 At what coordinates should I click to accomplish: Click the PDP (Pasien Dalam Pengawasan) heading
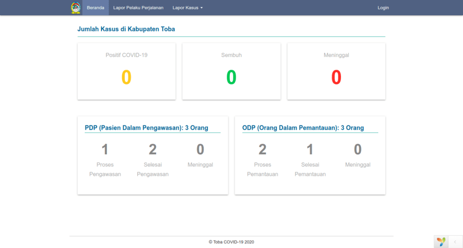[146, 128]
